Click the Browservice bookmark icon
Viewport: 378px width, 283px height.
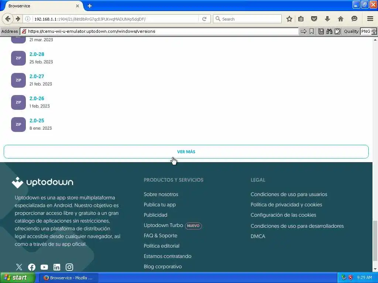(x=312, y=31)
